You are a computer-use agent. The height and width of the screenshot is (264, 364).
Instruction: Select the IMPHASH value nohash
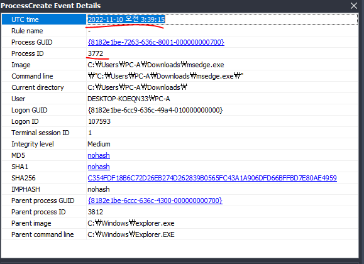(x=99, y=189)
